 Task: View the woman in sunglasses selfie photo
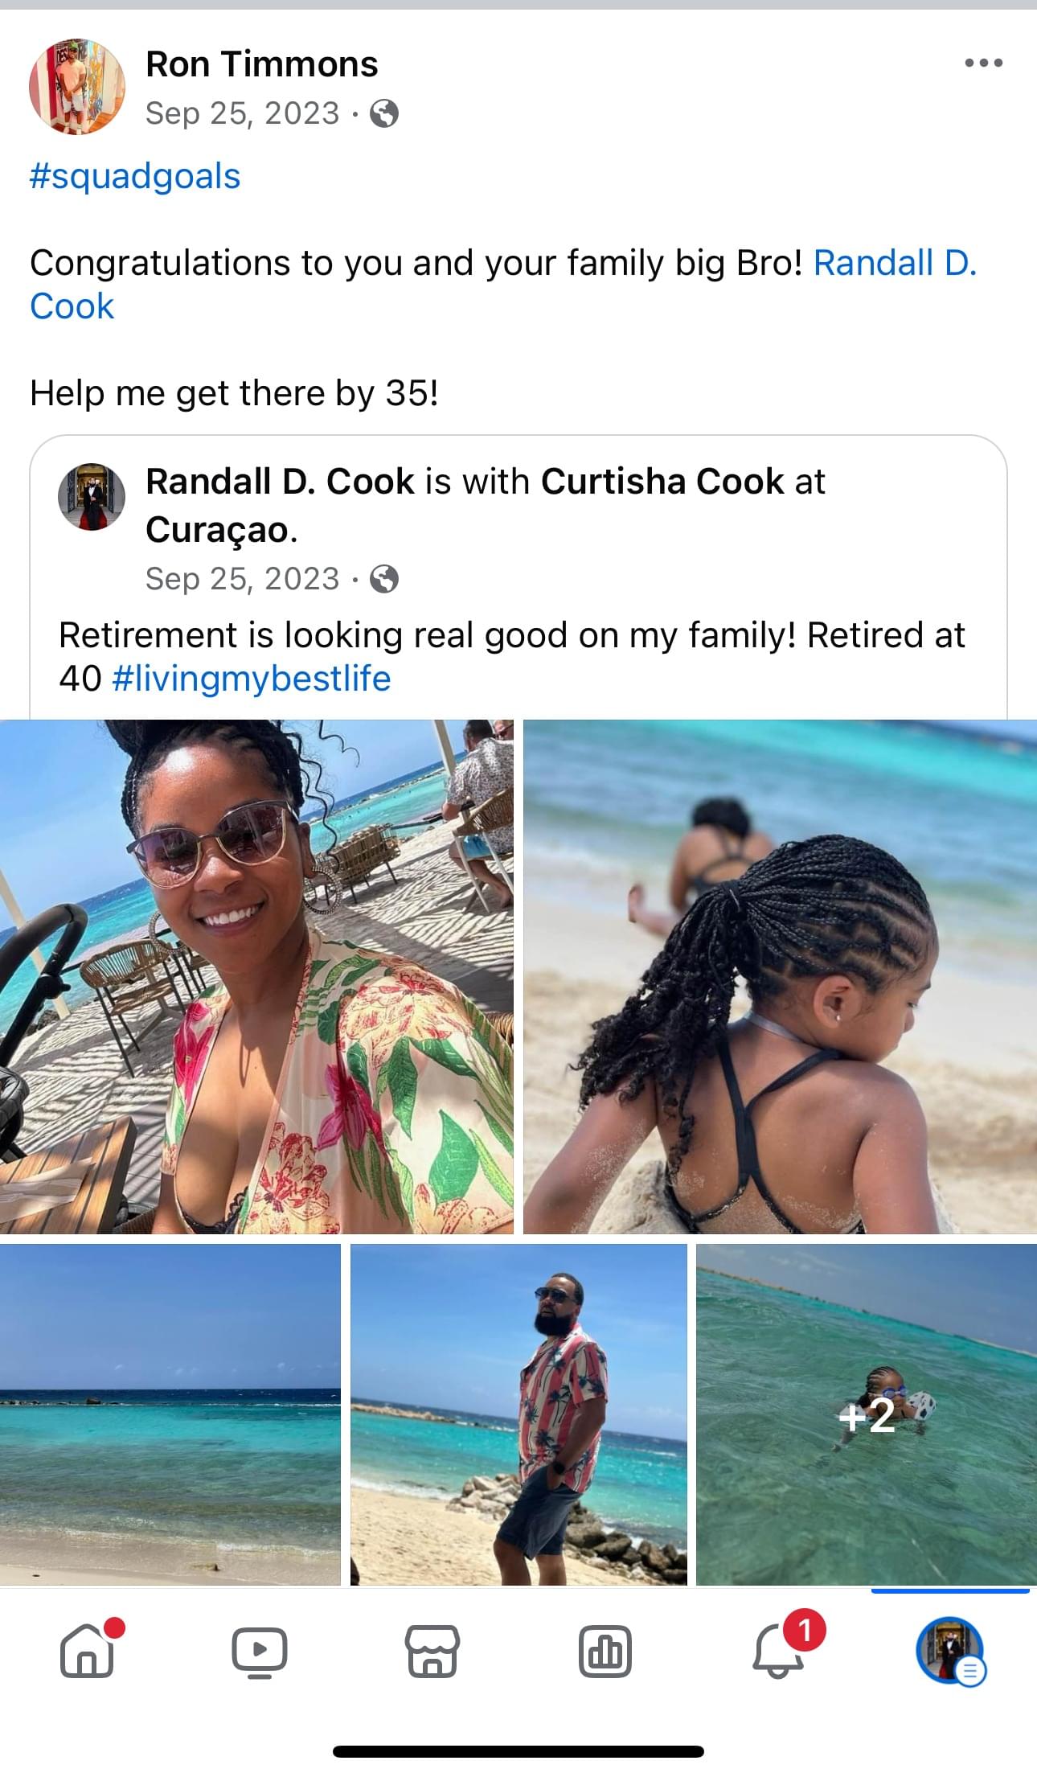click(x=256, y=976)
